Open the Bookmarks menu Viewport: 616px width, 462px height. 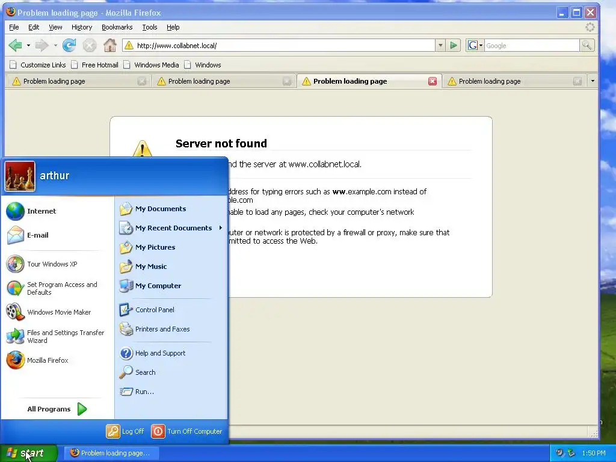point(117,27)
